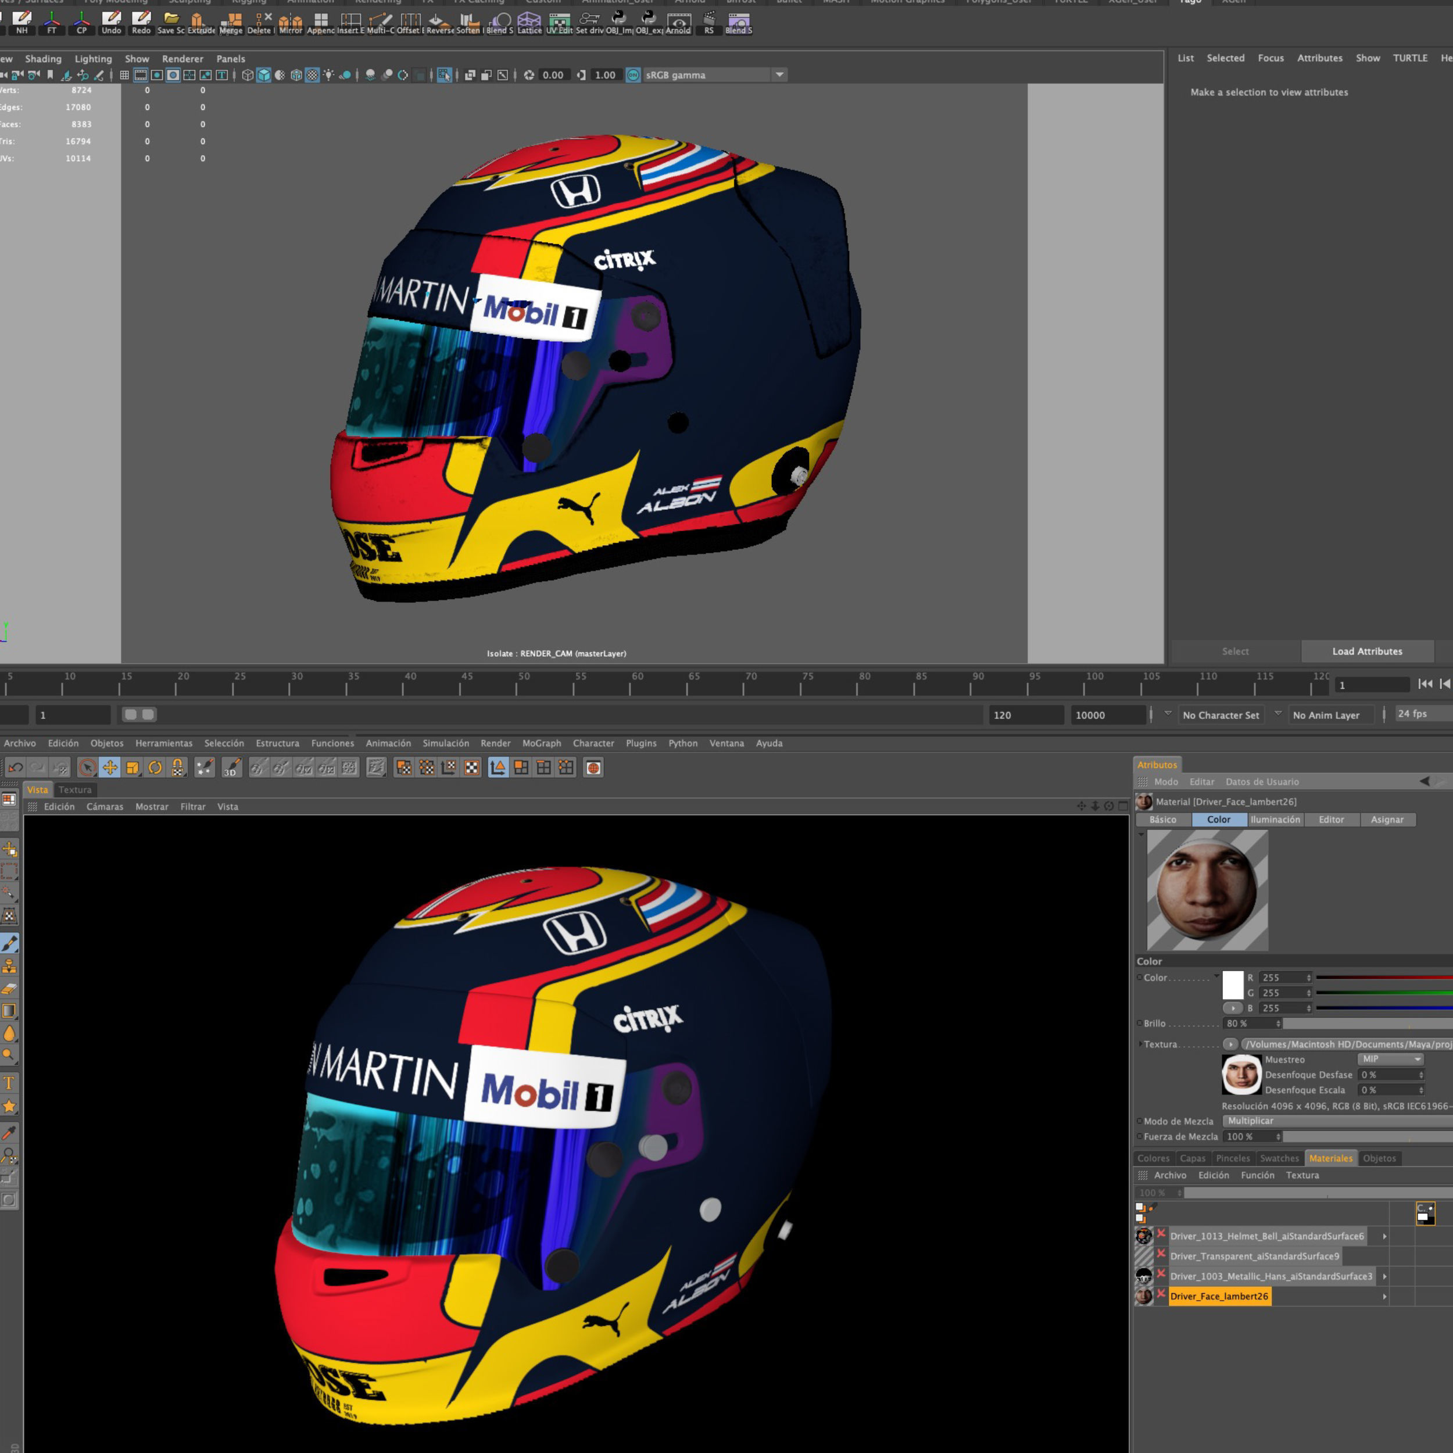Image resolution: width=1453 pixels, height=1453 pixels.
Task: Select the Rotate tool icon
Action: click(x=155, y=768)
